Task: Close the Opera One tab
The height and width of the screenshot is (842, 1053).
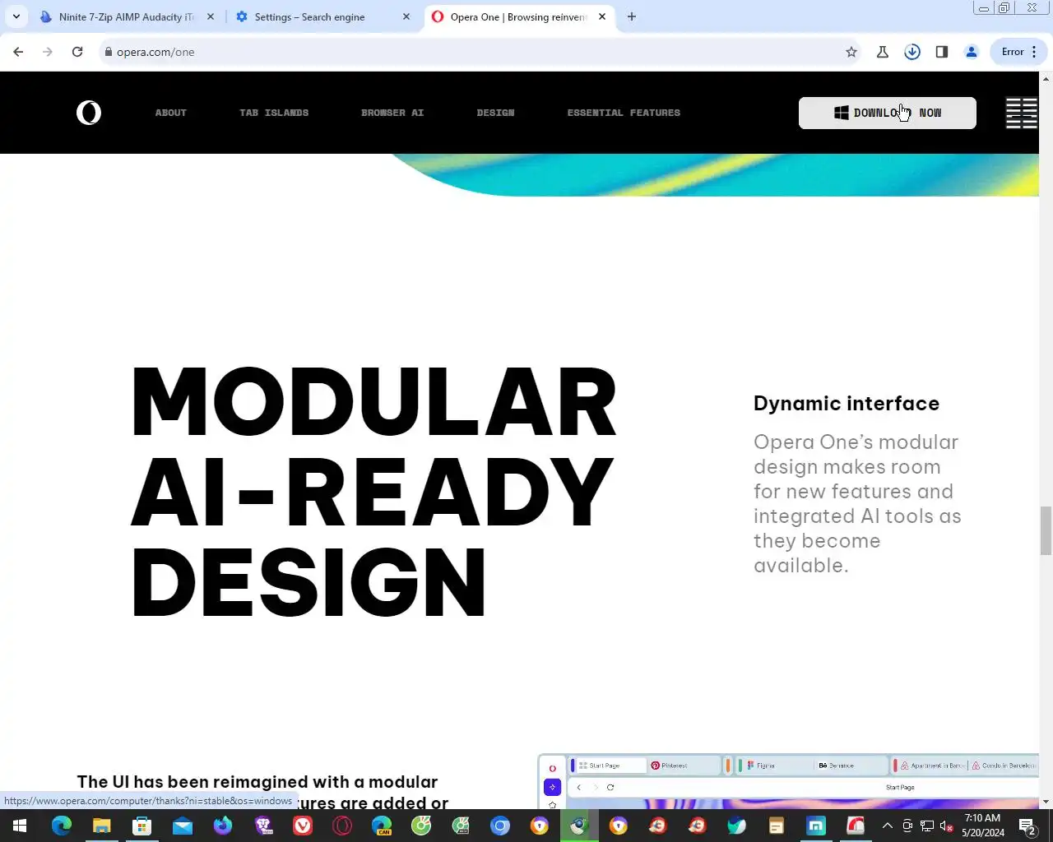Action: 602,16
